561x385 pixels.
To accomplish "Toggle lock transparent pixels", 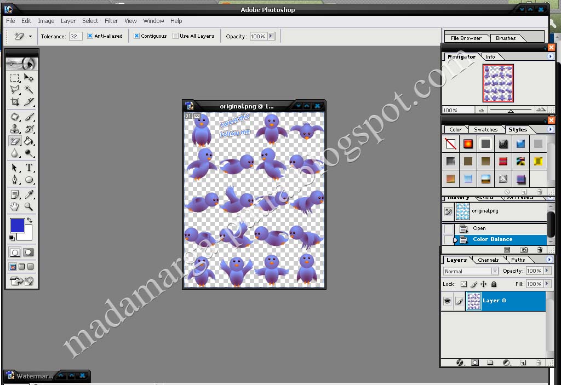I will pos(463,284).
